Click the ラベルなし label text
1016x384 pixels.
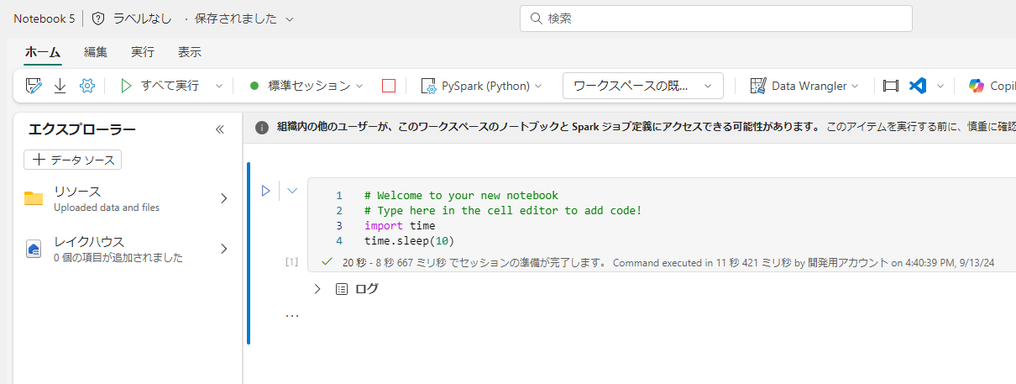pyautogui.click(x=142, y=18)
